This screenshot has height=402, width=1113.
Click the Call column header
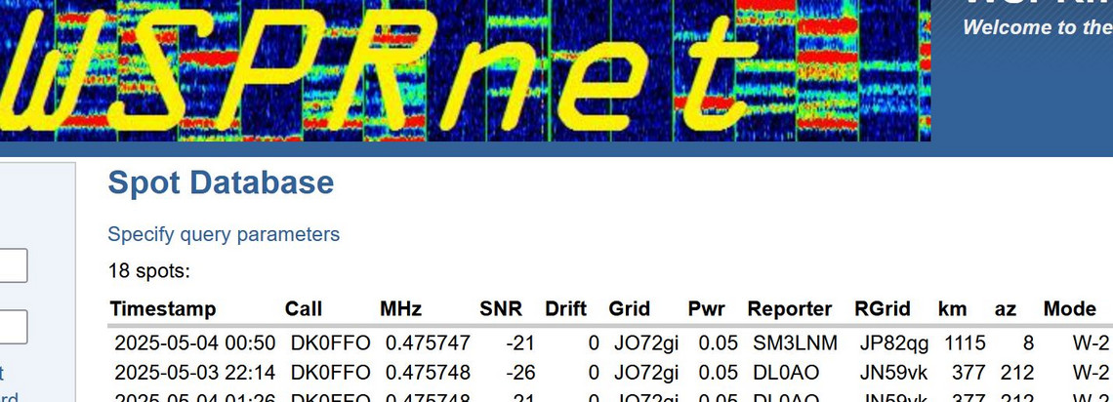[303, 309]
